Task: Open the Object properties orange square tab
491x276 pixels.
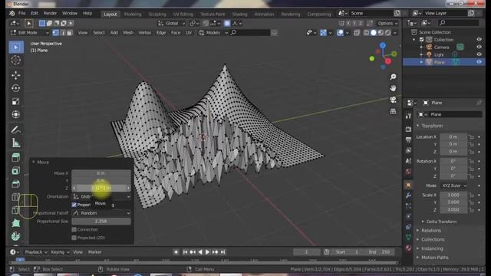Action: tap(408, 185)
